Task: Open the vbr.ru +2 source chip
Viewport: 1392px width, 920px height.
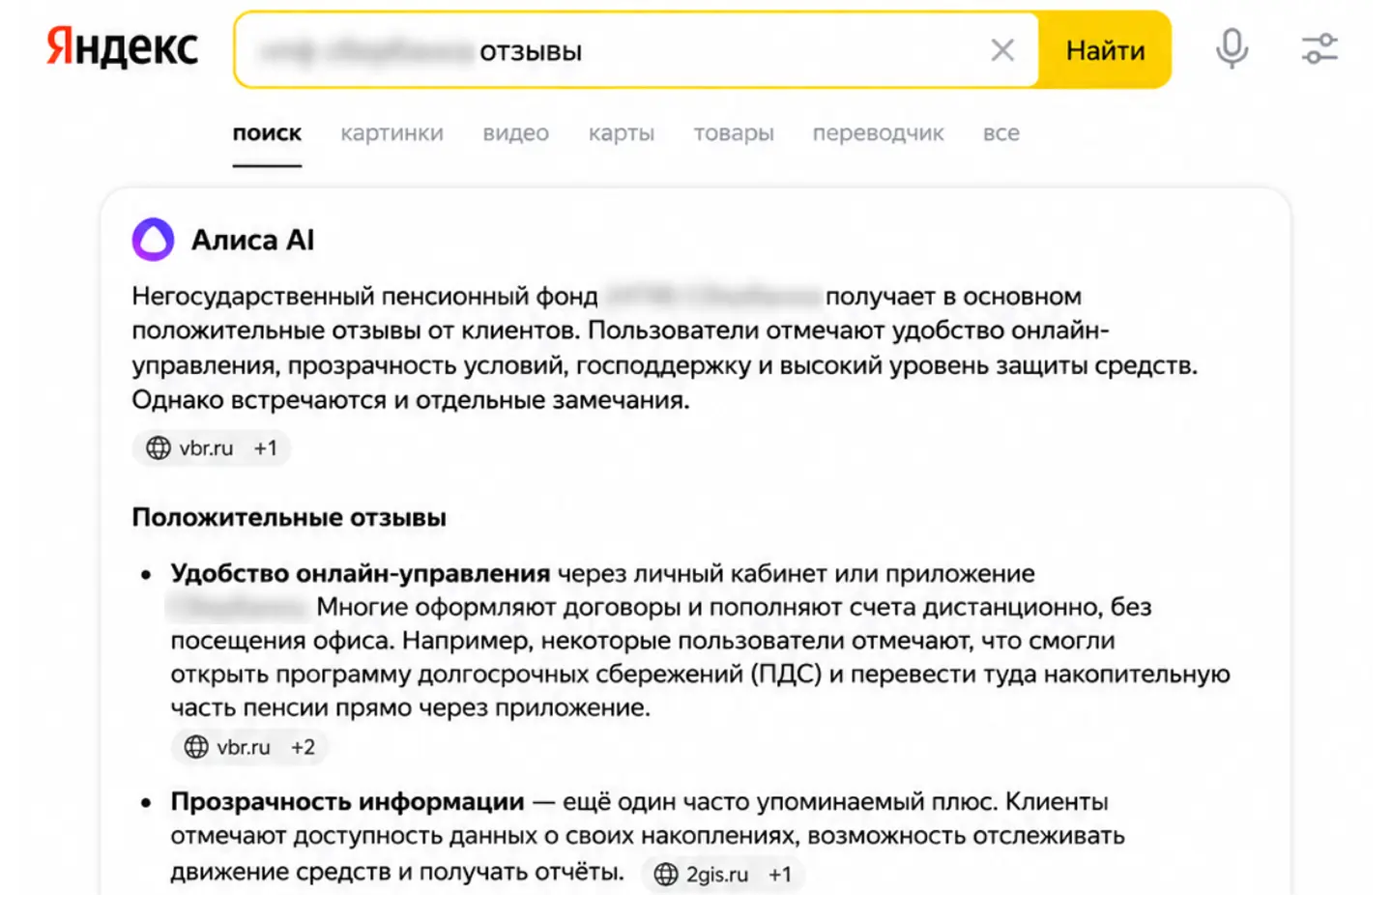Action: coord(249,747)
